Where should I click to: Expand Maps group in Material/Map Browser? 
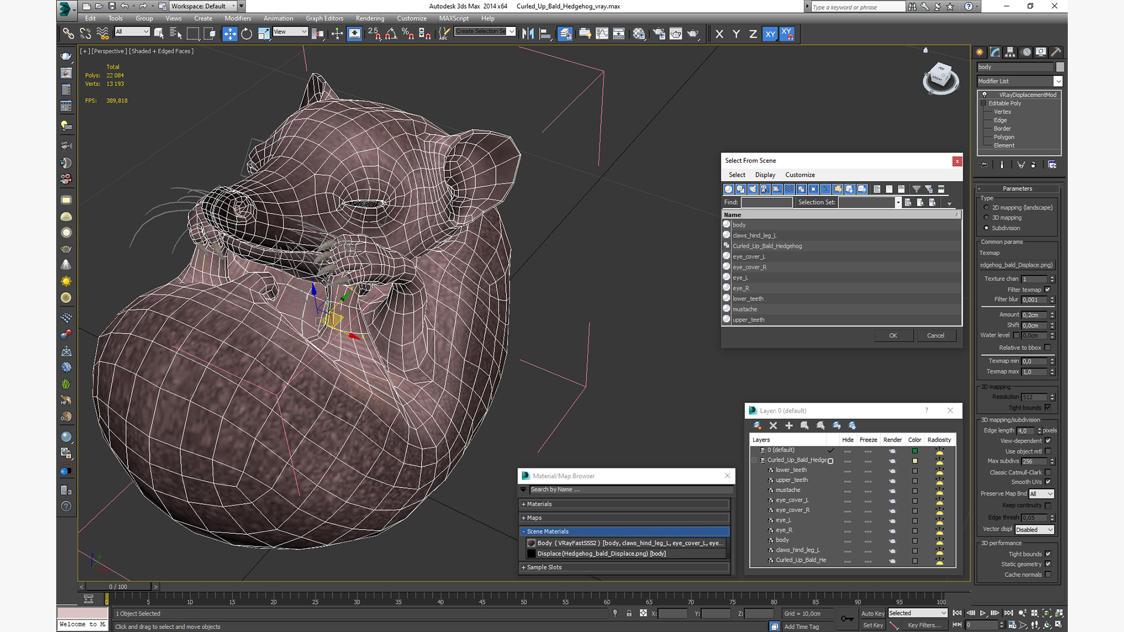[625, 518]
